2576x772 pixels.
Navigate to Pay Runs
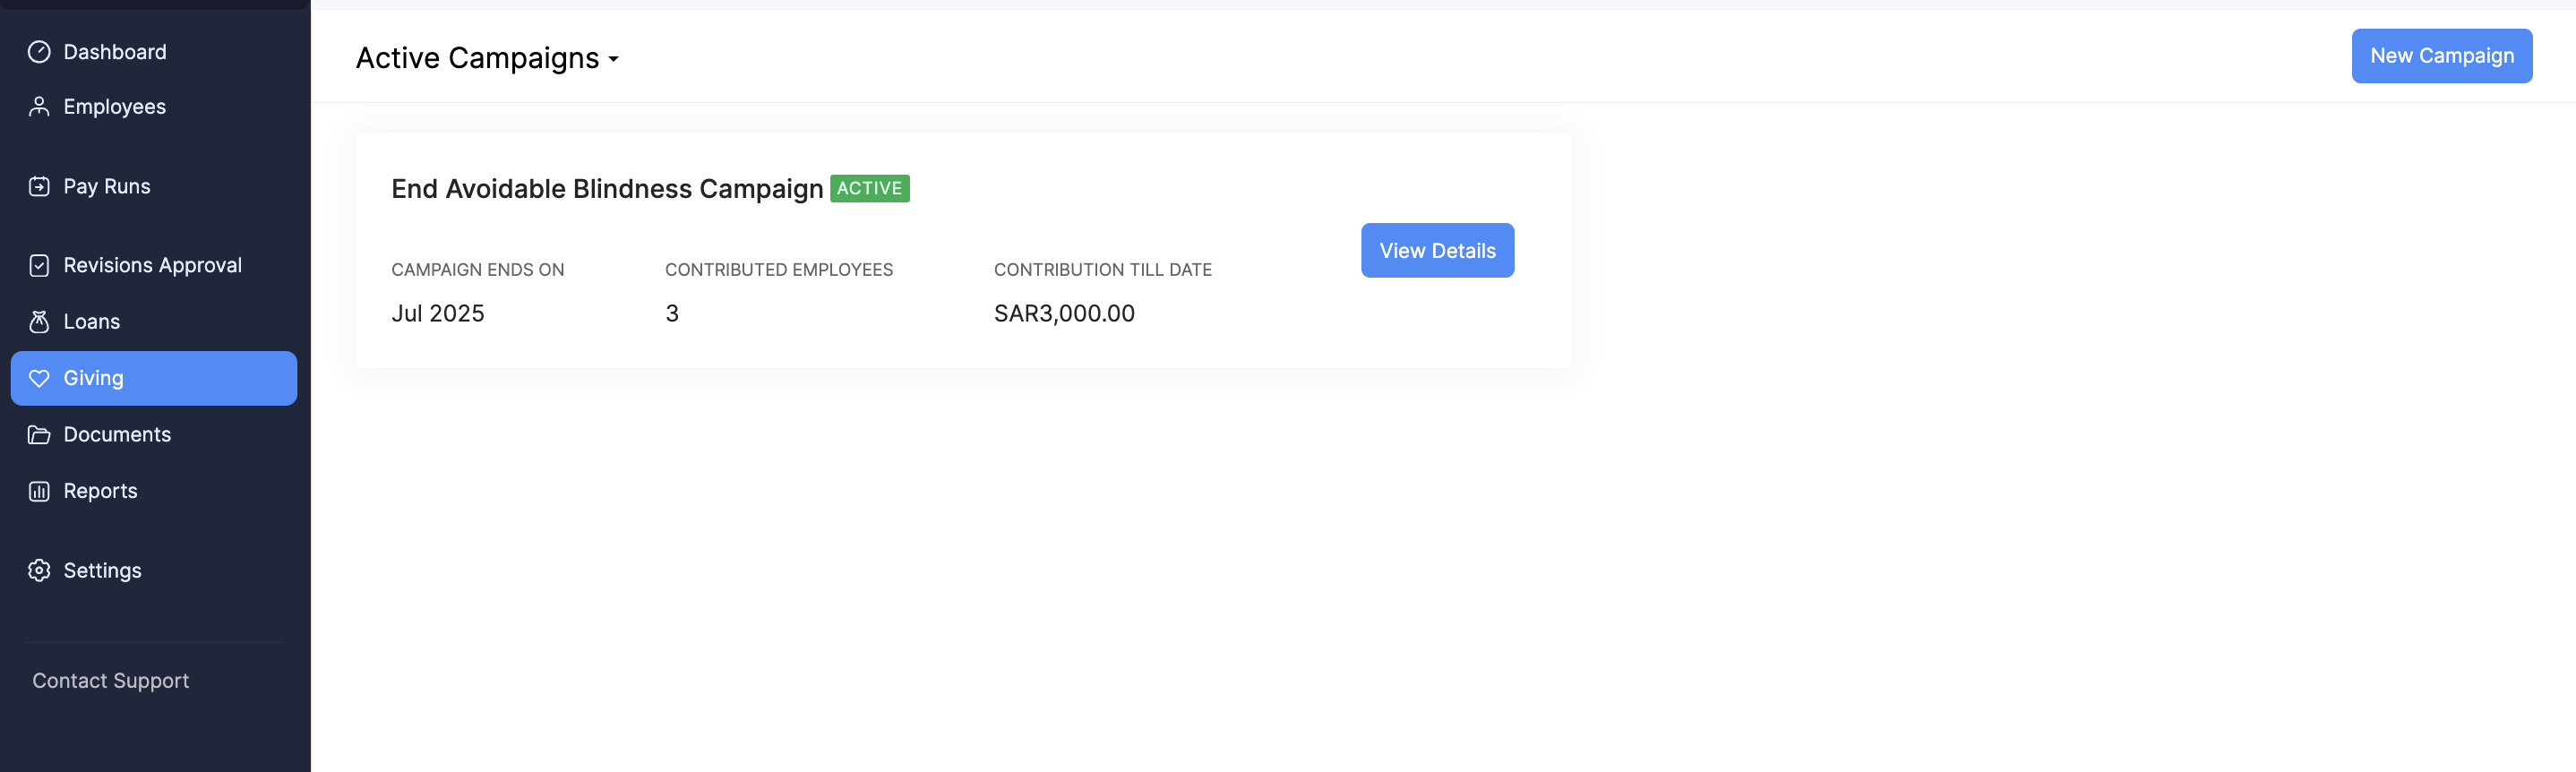click(106, 187)
